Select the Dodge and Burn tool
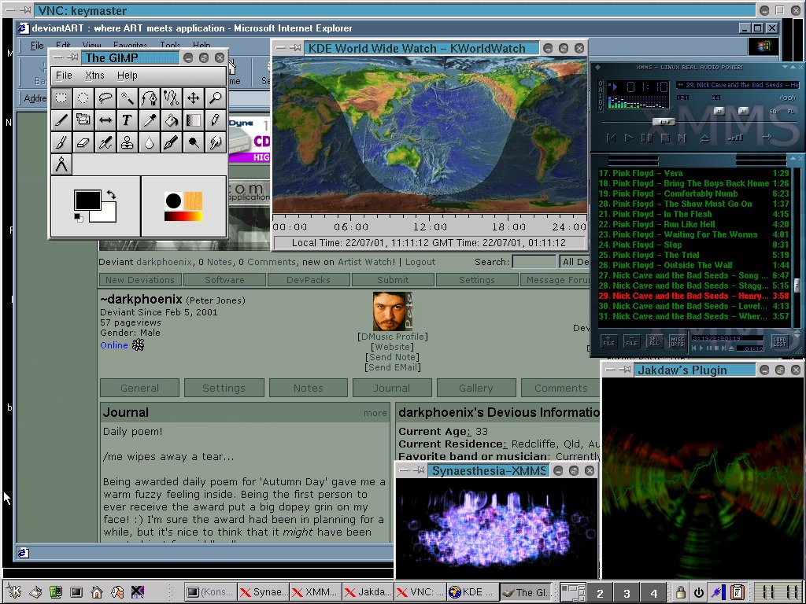This screenshot has width=806, height=604. [x=194, y=142]
